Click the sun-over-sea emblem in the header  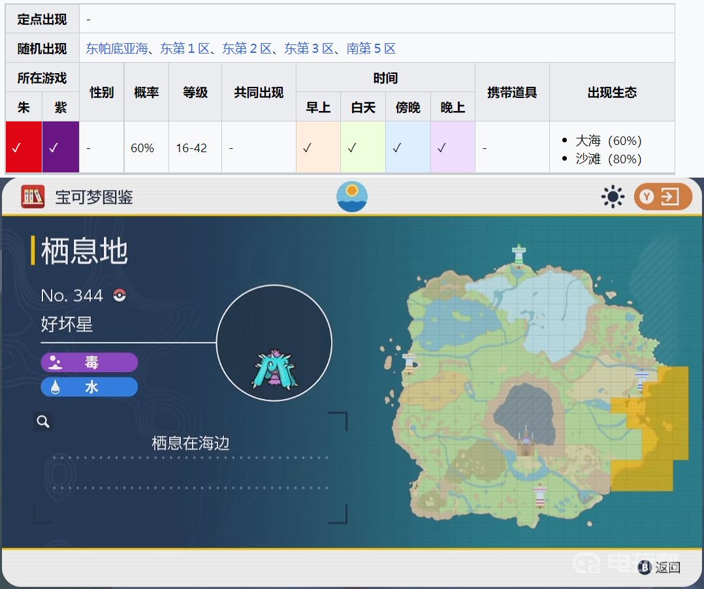(352, 197)
